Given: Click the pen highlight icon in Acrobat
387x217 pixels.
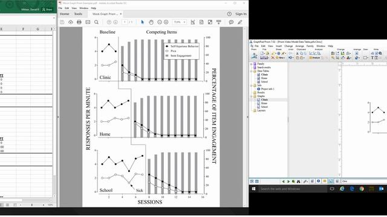Looking at the screenshot, I should tap(239, 22).
